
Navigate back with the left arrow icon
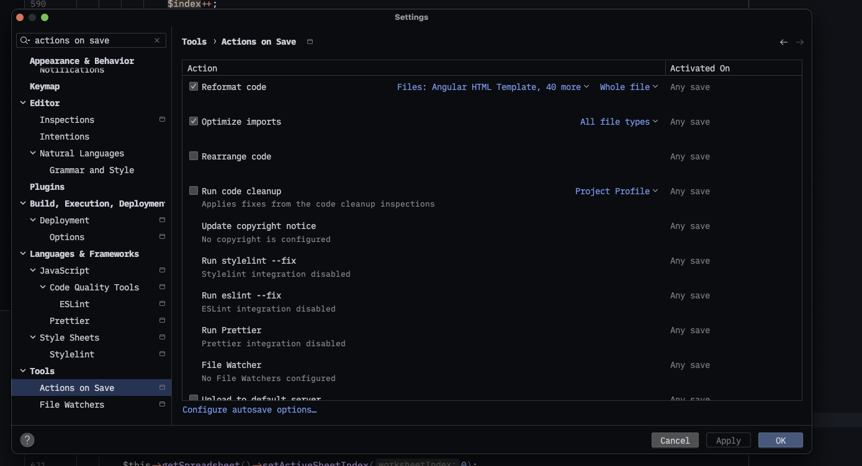(784, 42)
